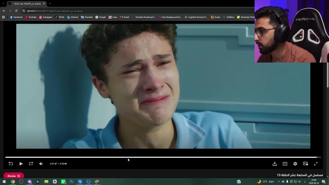Image resolution: width=329 pixels, height=185 pixels.
Task: Open the TikTok bookmark
Action: tap(60, 17)
